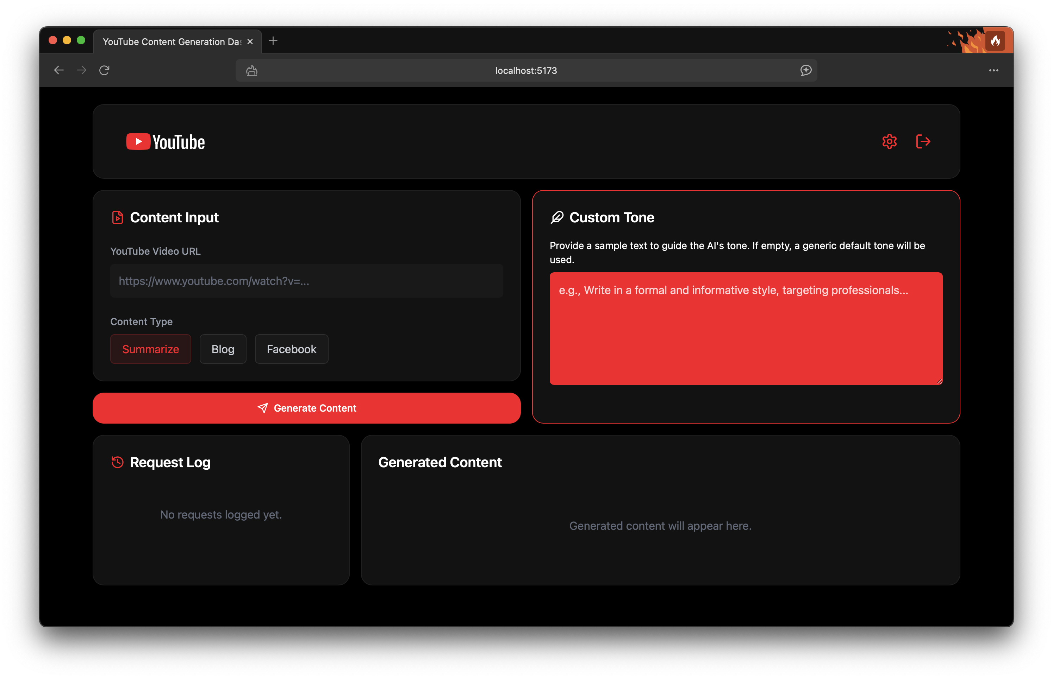Click the sparkle chat icon in address bar
1053x679 pixels.
[805, 70]
